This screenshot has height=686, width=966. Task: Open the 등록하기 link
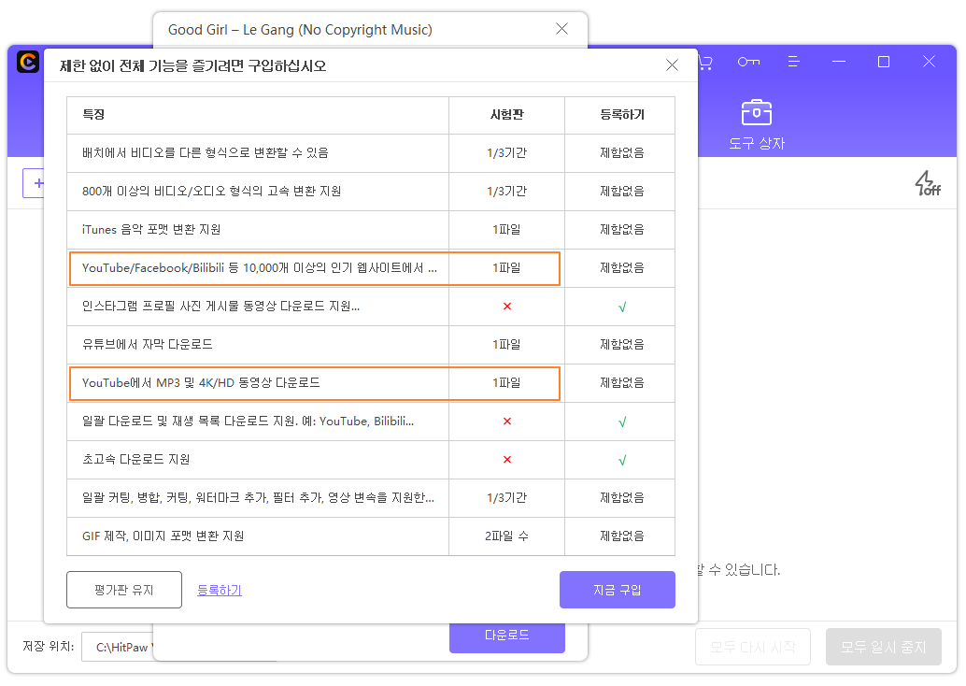click(x=220, y=590)
